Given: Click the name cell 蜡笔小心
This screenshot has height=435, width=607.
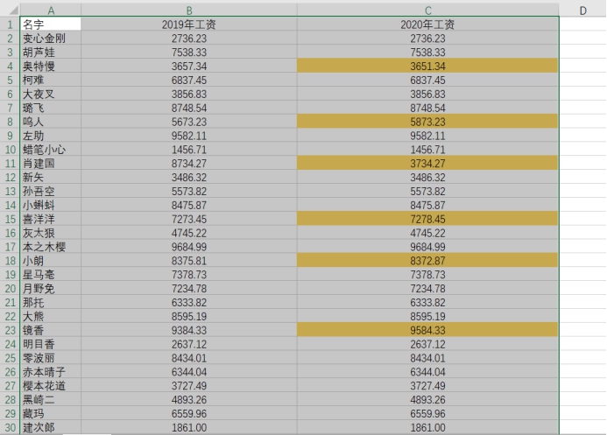Looking at the screenshot, I should tap(51, 150).
